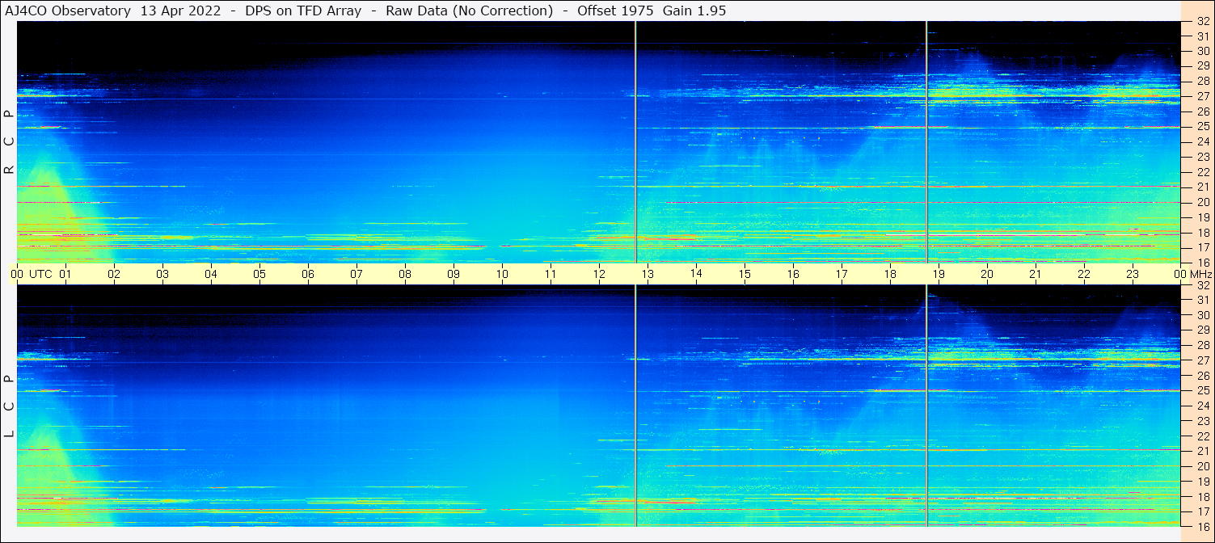Select the "Offset 1975" value in the header
The height and width of the screenshot is (543, 1215).
coord(615,11)
